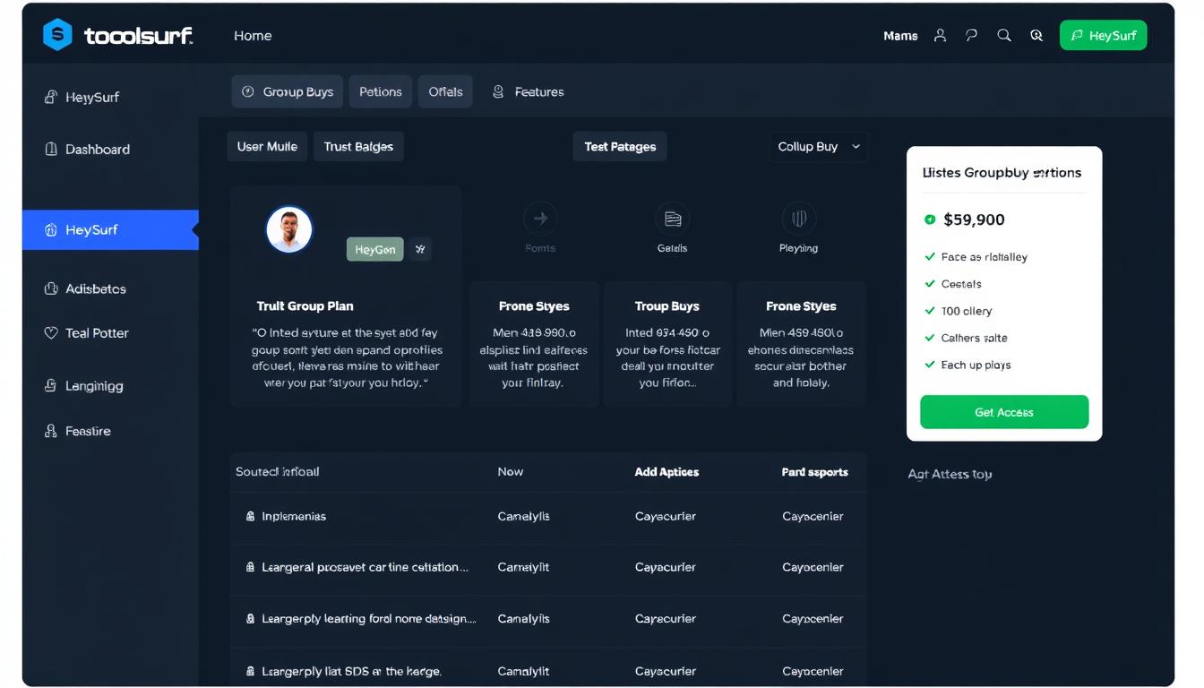Click the HeyGen badge button
This screenshot has width=1204, height=688.
[375, 250]
